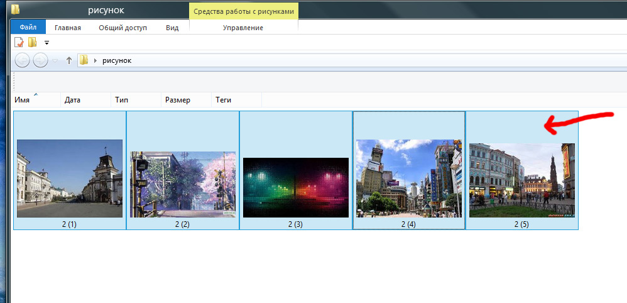This screenshot has width=627, height=303.
Task: Select the 2 (5) pedestrian street thumbnail
Action: point(522,180)
